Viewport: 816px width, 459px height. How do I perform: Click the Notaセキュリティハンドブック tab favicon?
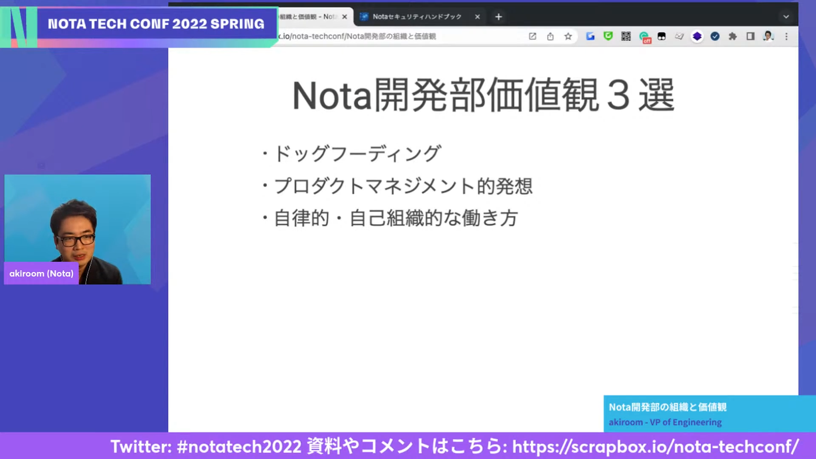364,17
